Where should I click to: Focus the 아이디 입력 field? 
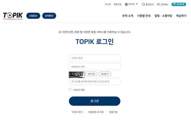tap(95, 58)
